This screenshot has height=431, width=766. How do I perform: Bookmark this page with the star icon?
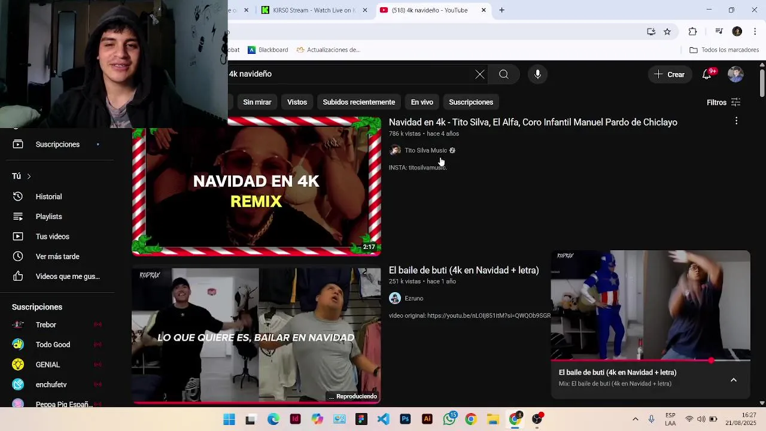pos(667,32)
